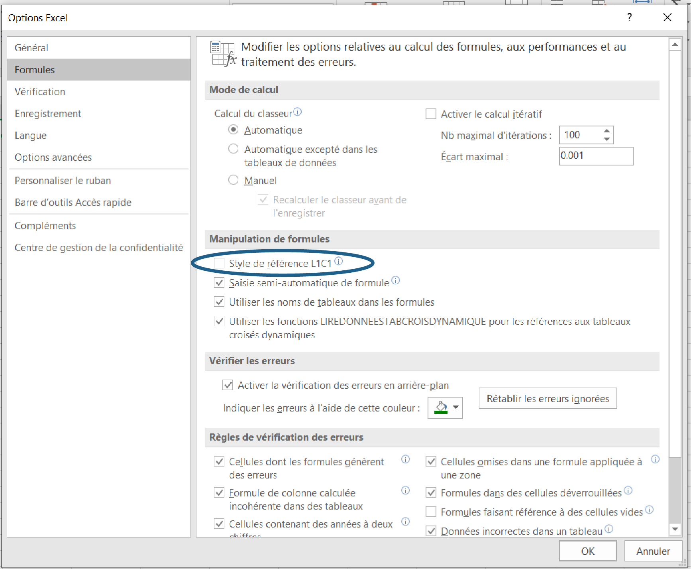Click info icon next to Calcul du classeur
Viewport: 691px width, 569px height.
pyautogui.click(x=298, y=112)
